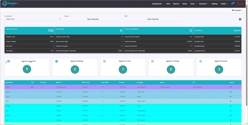
Task: Select agent name Dylan
Action: click(7, 87)
